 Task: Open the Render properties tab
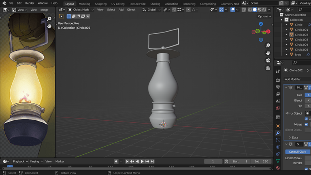tap(278, 80)
